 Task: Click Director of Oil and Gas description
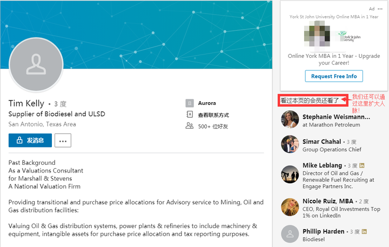point(338,180)
